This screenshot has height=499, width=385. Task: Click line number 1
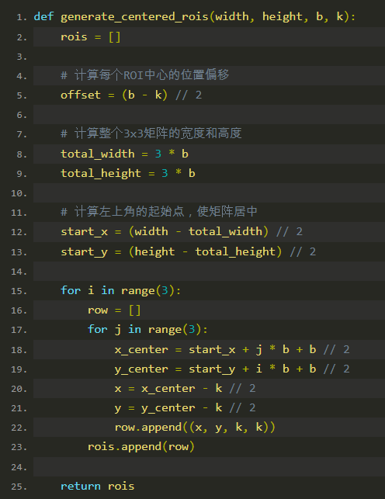click(x=22, y=18)
